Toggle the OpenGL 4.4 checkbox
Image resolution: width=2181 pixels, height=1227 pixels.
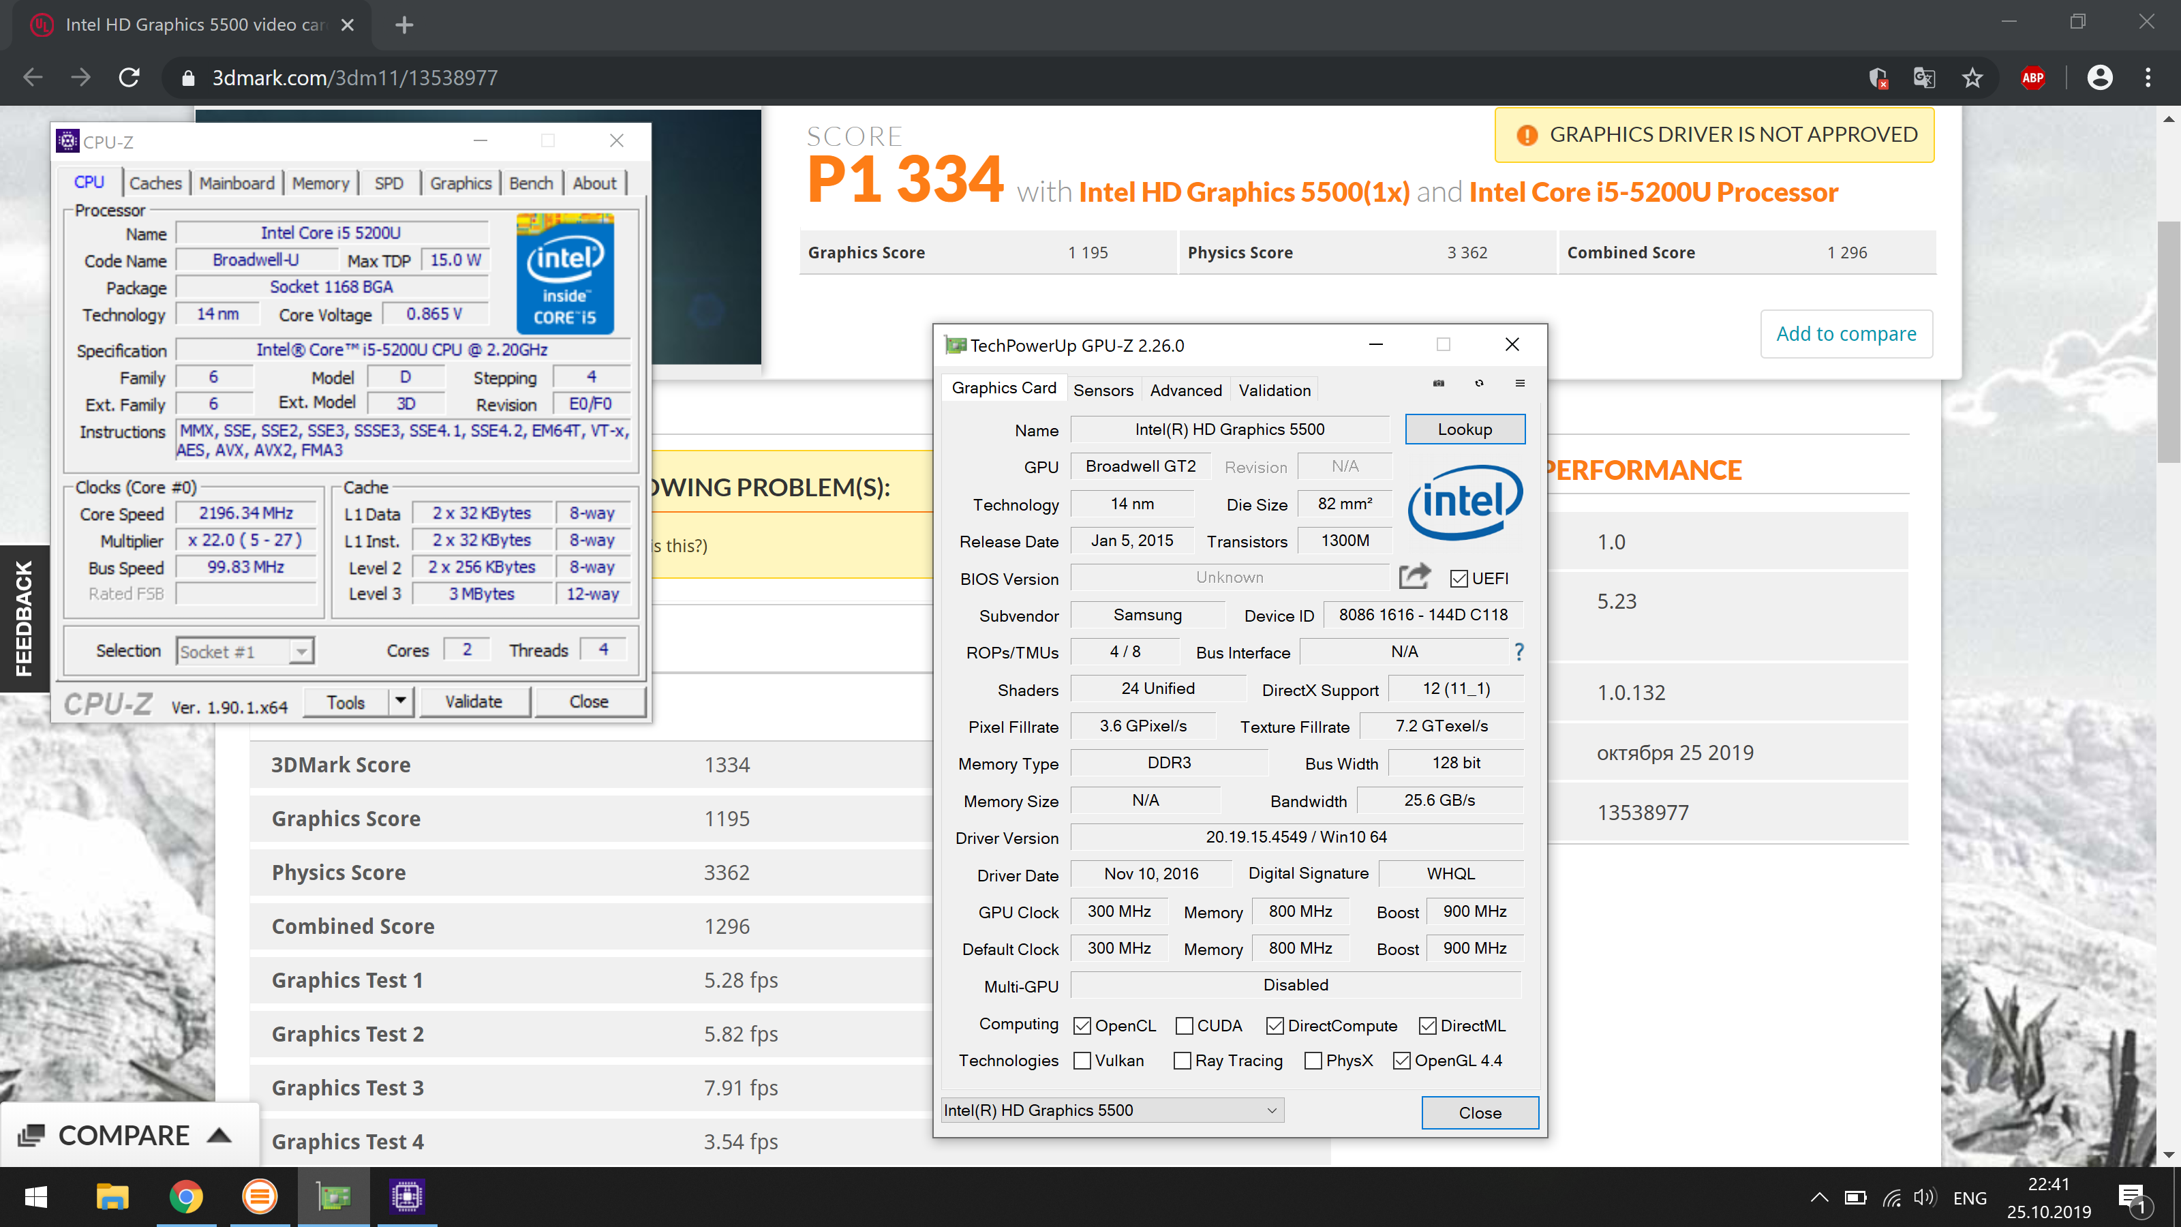tap(1401, 1060)
